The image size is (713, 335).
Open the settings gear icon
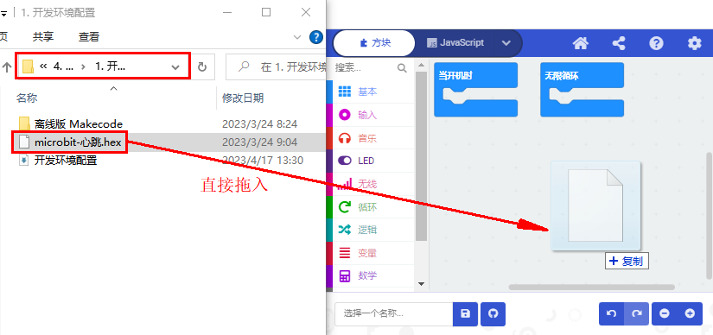(694, 44)
